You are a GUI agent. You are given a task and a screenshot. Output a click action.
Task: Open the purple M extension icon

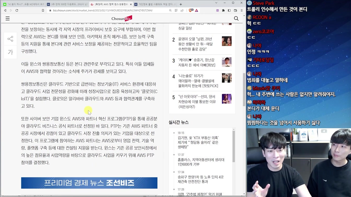click(x=218, y=10)
